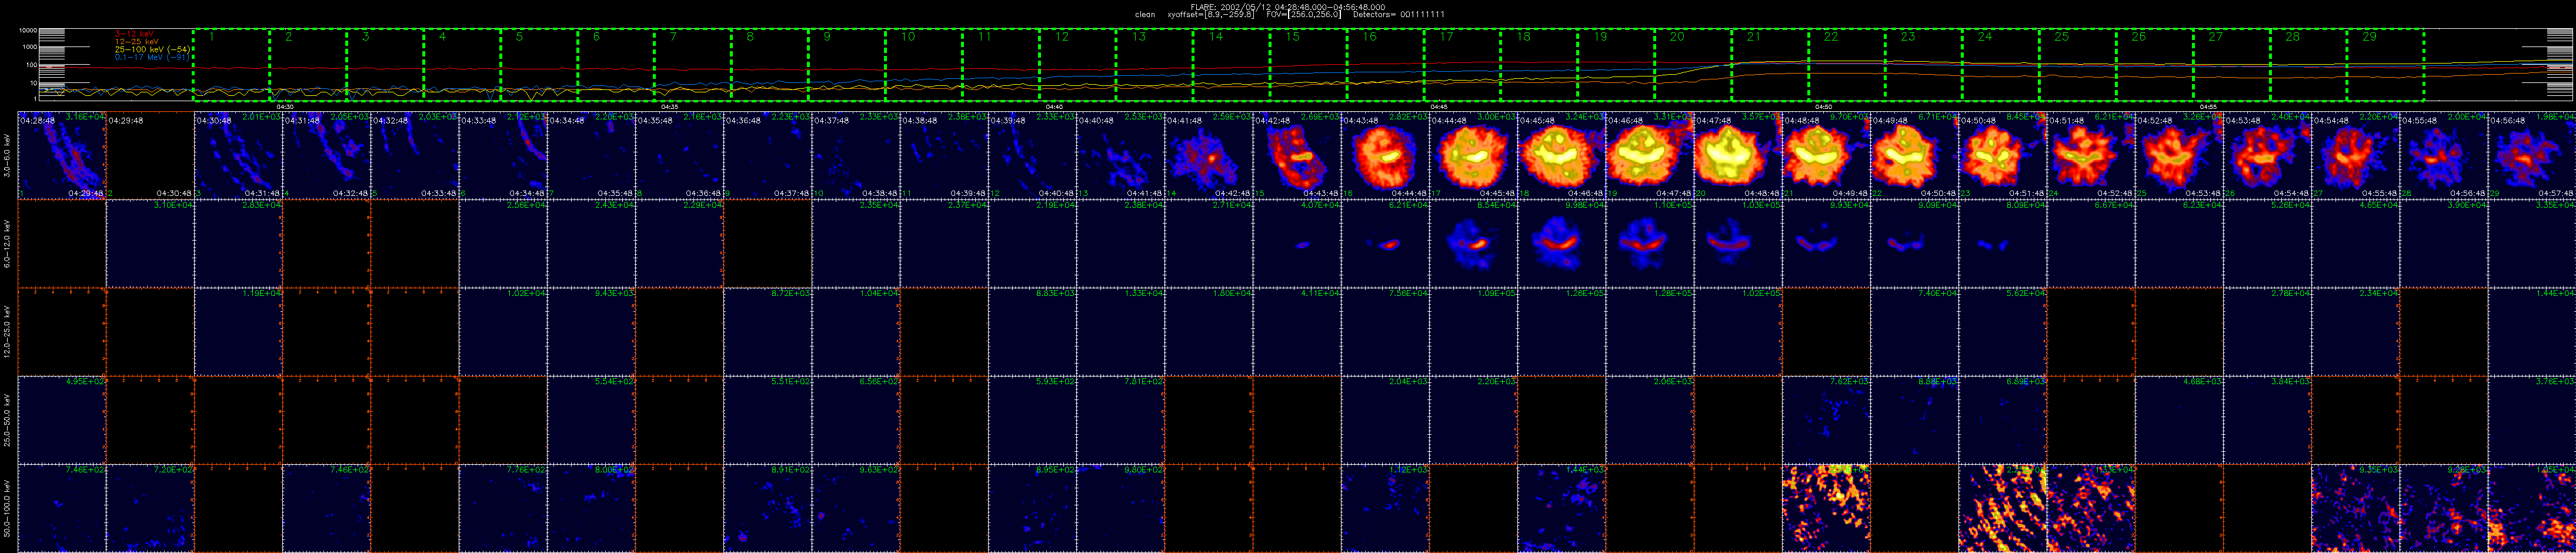This screenshot has height=553, width=2576.
Task: Open the 3-6 keV image starting 04:51:48
Action: 2090,155
